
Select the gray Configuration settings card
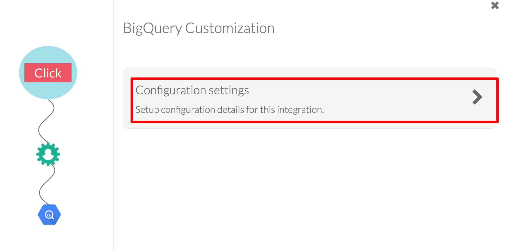(313, 99)
